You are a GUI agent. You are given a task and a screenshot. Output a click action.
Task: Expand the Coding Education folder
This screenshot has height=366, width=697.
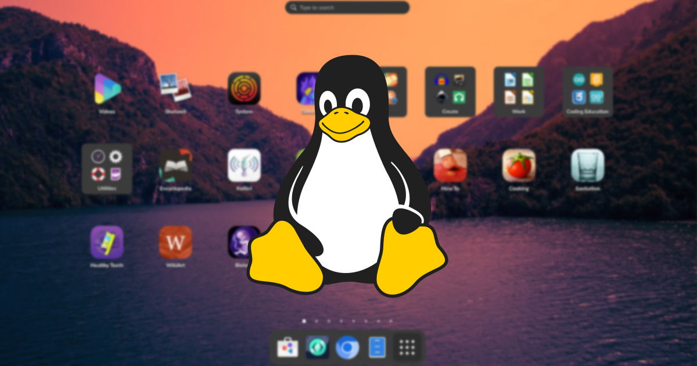pyautogui.click(x=587, y=91)
